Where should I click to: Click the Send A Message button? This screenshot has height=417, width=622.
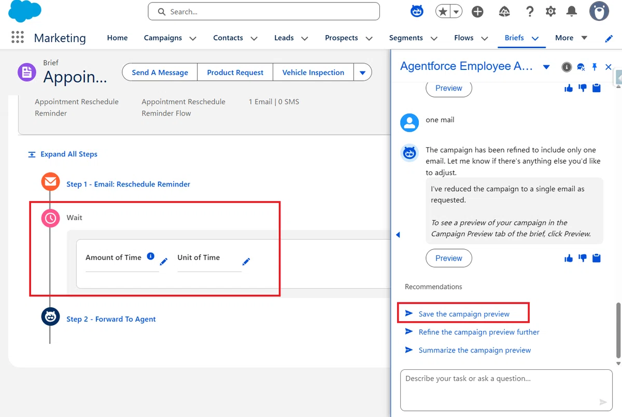pyautogui.click(x=160, y=73)
